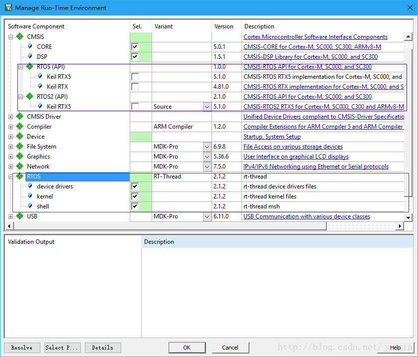
Task: Click the vertical scrollbar down arrow
Action: point(408,218)
